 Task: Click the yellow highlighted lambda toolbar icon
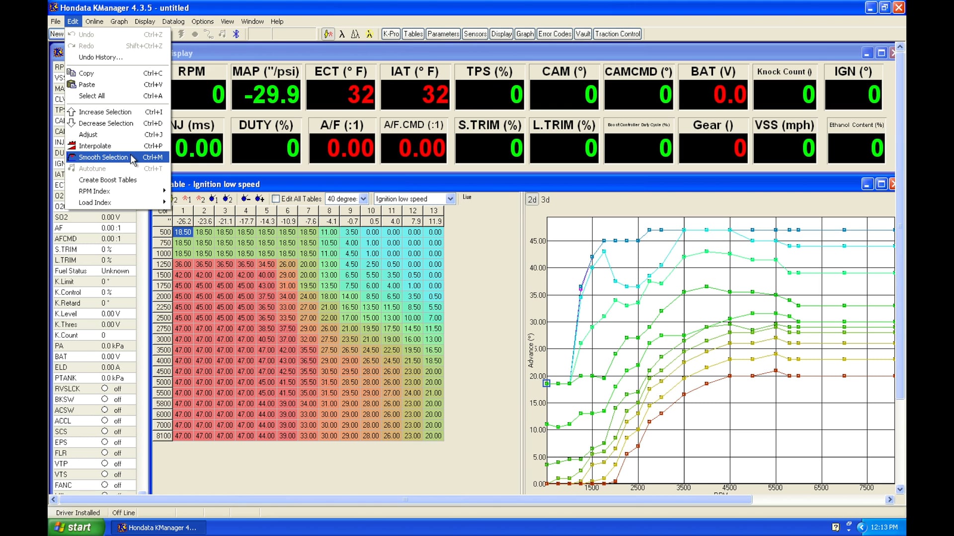point(370,34)
